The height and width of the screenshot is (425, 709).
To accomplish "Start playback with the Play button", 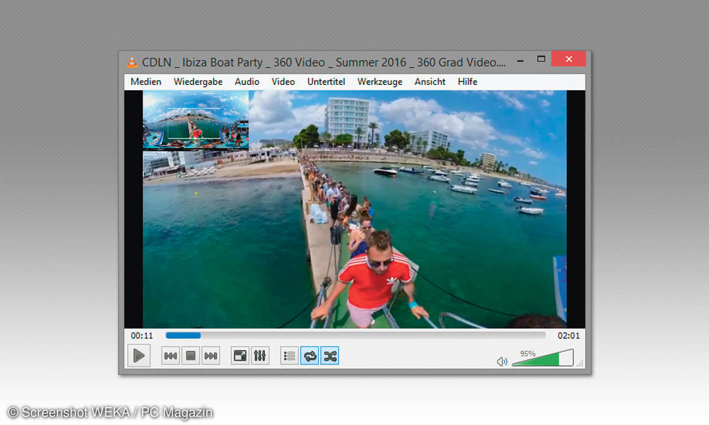I will click(x=139, y=355).
